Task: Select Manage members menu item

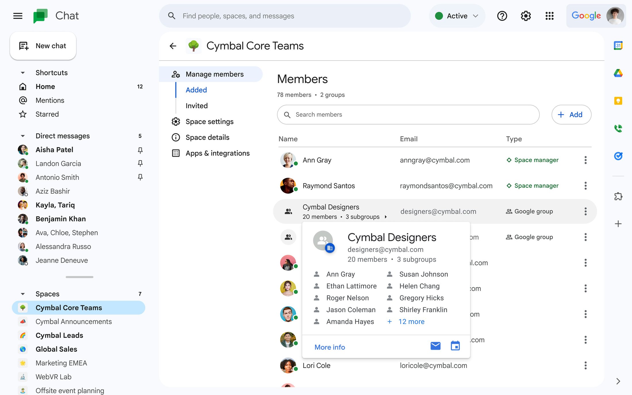Action: click(x=211, y=74)
